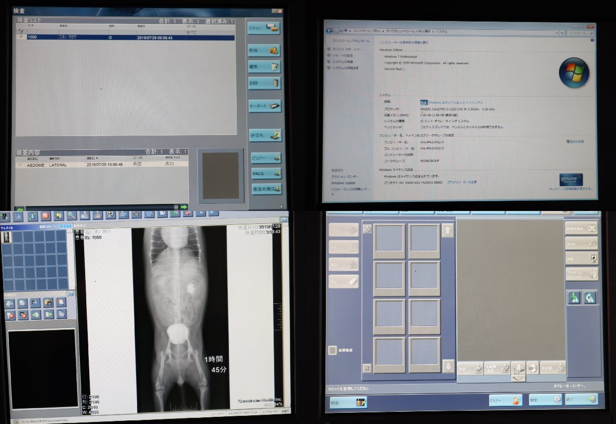Click Windows エクスペリエンス インデックス link
616x424 pixels.
pyautogui.click(x=456, y=103)
